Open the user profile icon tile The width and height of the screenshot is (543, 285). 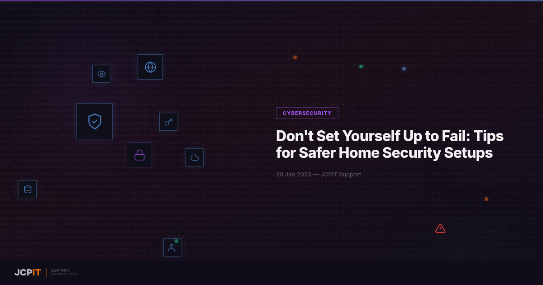(172, 247)
